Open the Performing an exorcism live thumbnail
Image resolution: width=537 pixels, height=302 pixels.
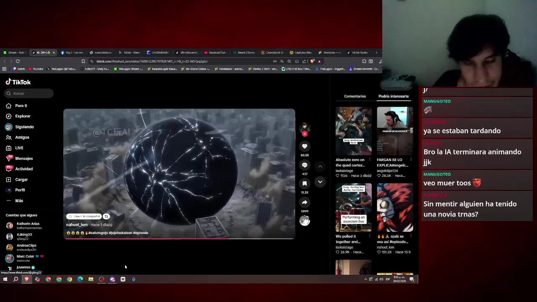[354, 208]
